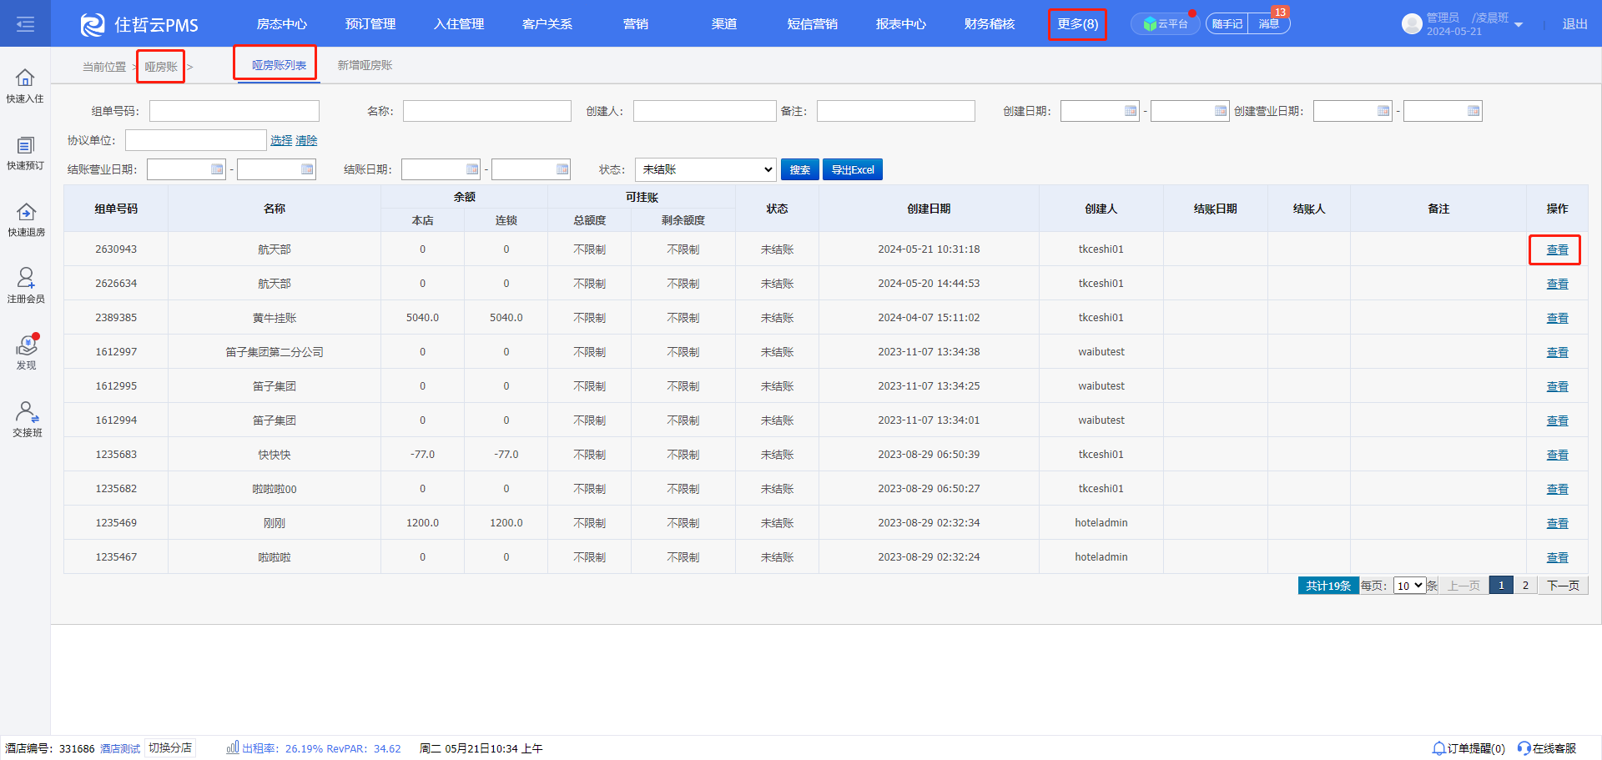Open calendar for 结账营业日期 start date
This screenshot has width=1602, height=760.
pyautogui.click(x=217, y=169)
